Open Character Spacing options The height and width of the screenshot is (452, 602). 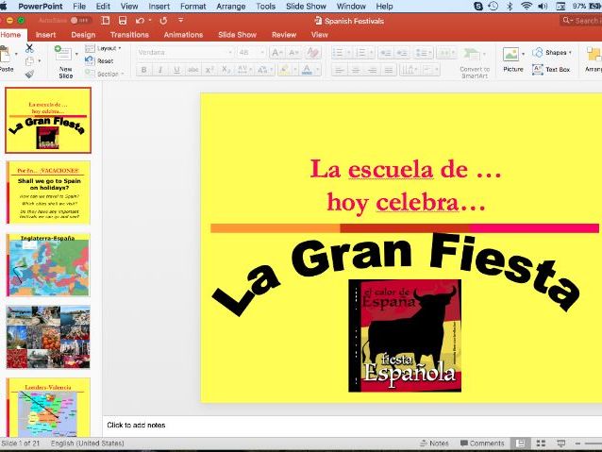tap(244, 70)
